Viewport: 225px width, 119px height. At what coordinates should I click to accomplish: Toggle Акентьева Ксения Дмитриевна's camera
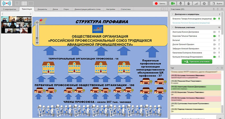click(x=215, y=32)
